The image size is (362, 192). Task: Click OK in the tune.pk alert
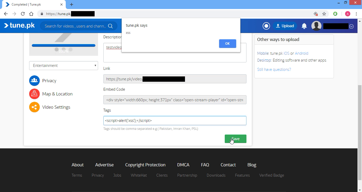227,44
